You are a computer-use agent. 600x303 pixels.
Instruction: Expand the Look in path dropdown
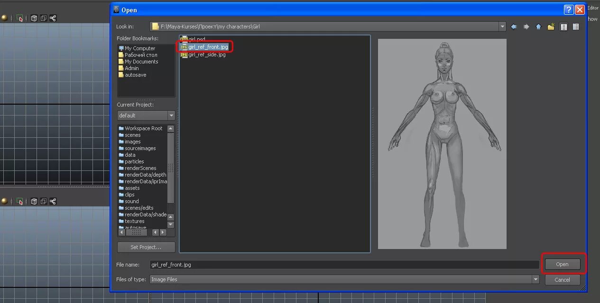[503, 27]
